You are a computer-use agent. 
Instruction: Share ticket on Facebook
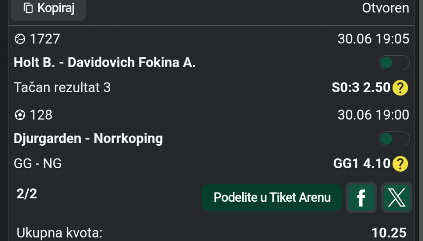tap(361, 197)
